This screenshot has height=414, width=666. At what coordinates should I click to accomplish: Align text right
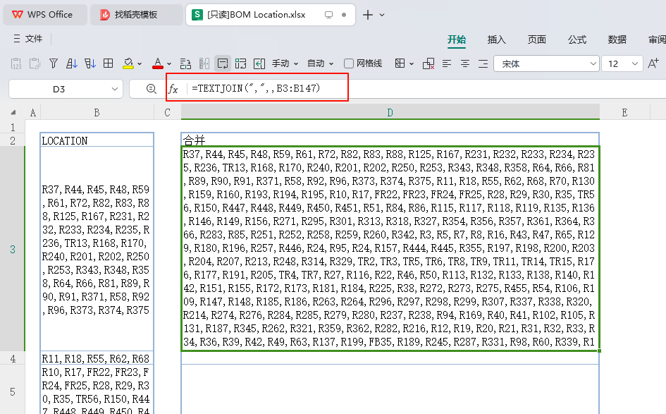(483, 63)
